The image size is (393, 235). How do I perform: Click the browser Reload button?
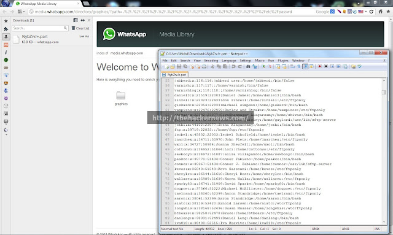point(372,12)
